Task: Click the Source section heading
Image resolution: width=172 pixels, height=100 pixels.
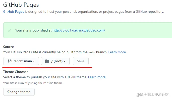Action: [8, 47]
